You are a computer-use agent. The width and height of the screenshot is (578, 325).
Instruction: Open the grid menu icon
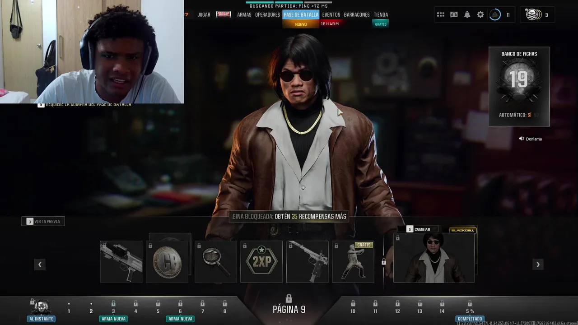click(x=441, y=14)
